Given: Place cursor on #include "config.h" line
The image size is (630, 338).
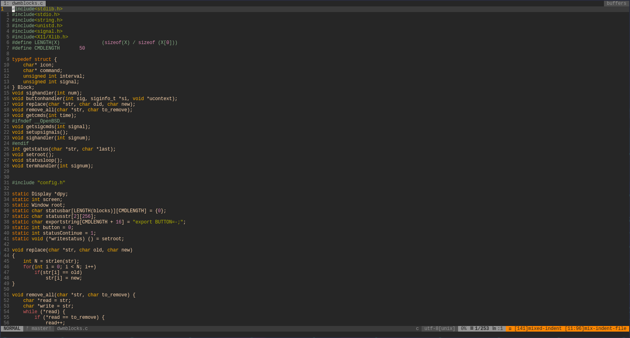Looking at the screenshot, I should coord(38,183).
